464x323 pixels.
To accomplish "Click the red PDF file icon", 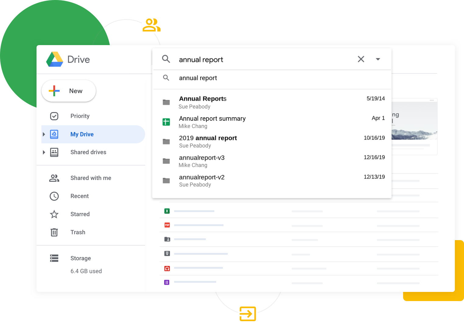I will 167,225.
